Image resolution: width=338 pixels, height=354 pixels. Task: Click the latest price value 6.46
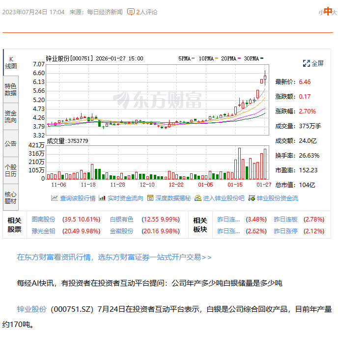tap(305, 82)
